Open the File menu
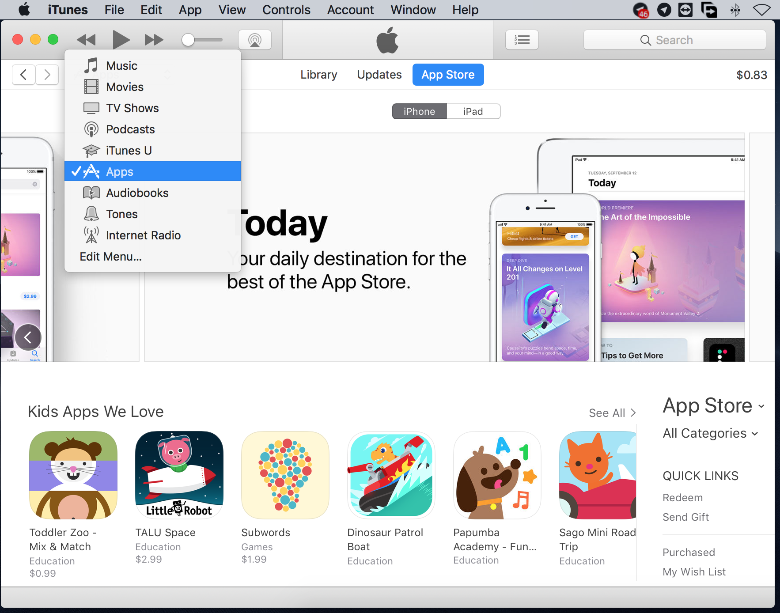 pos(114,10)
